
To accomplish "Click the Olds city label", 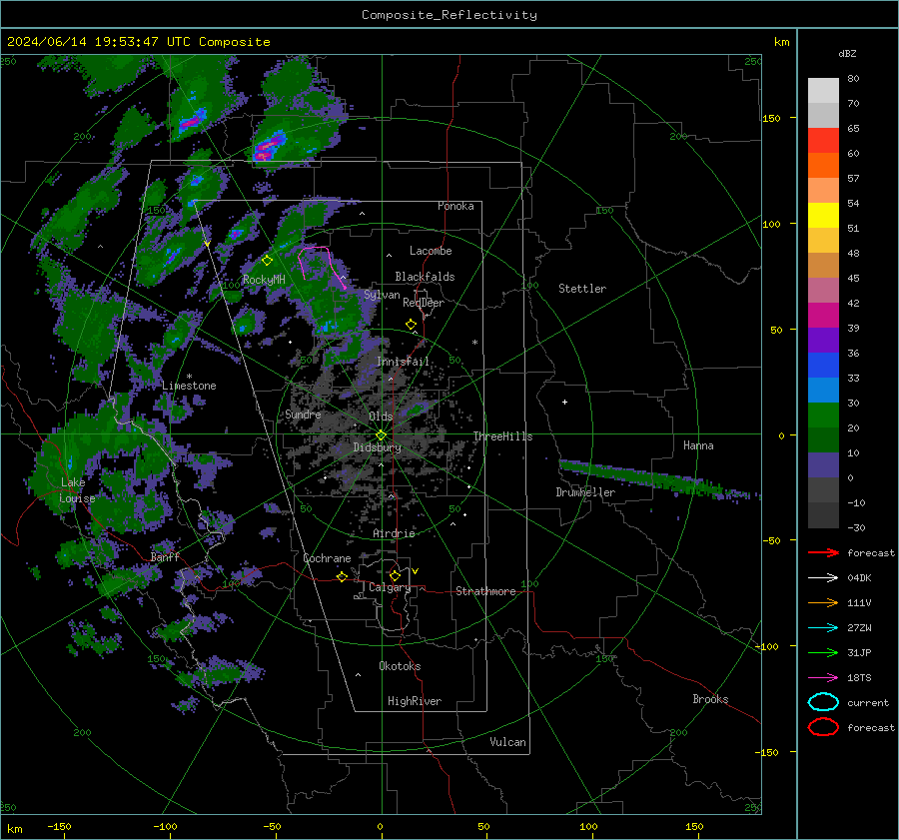I will (x=381, y=417).
